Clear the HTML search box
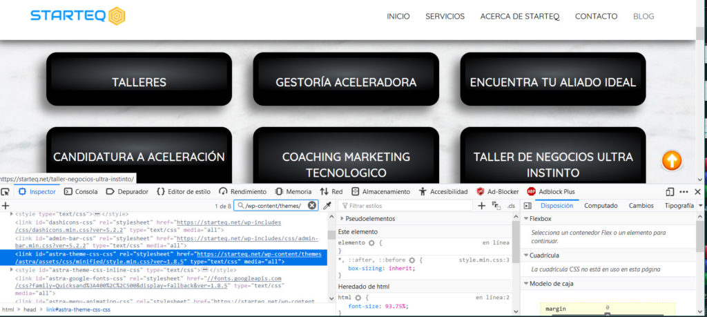Image resolution: width=707 pixels, height=317 pixels. click(311, 206)
